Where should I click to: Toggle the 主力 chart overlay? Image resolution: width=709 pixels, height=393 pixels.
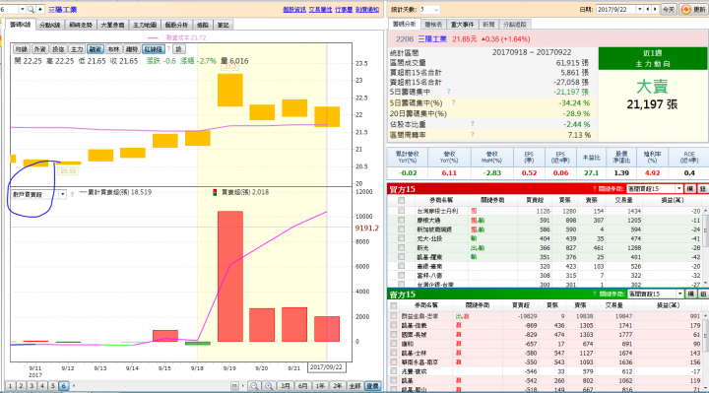tap(77, 49)
